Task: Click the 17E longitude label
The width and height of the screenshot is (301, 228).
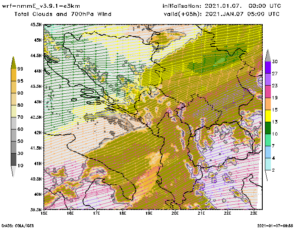Action: pyautogui.click(x=96, y=213)
